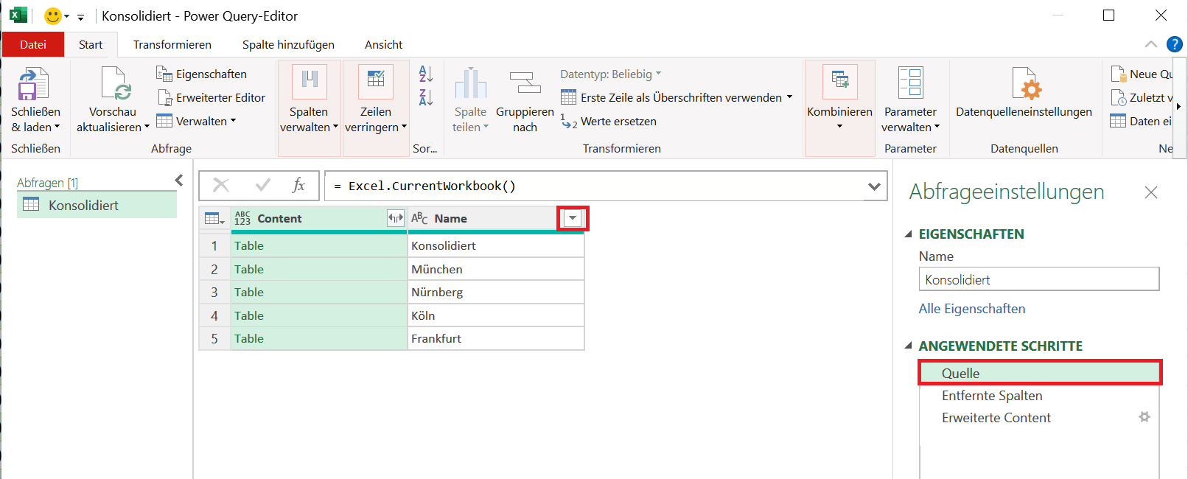The height and width of the screenshot is (479, 1188).
Task: Select the Frankfurt cell
Action: 496,338
